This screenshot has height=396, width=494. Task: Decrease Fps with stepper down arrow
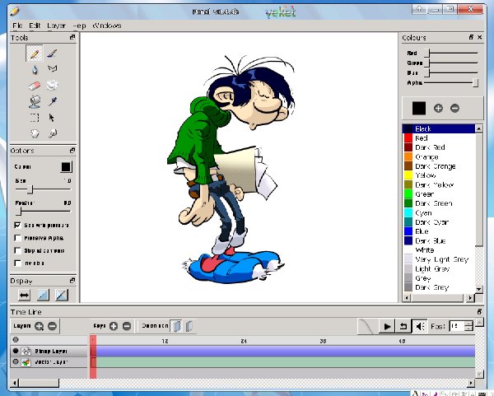point(469,328)
